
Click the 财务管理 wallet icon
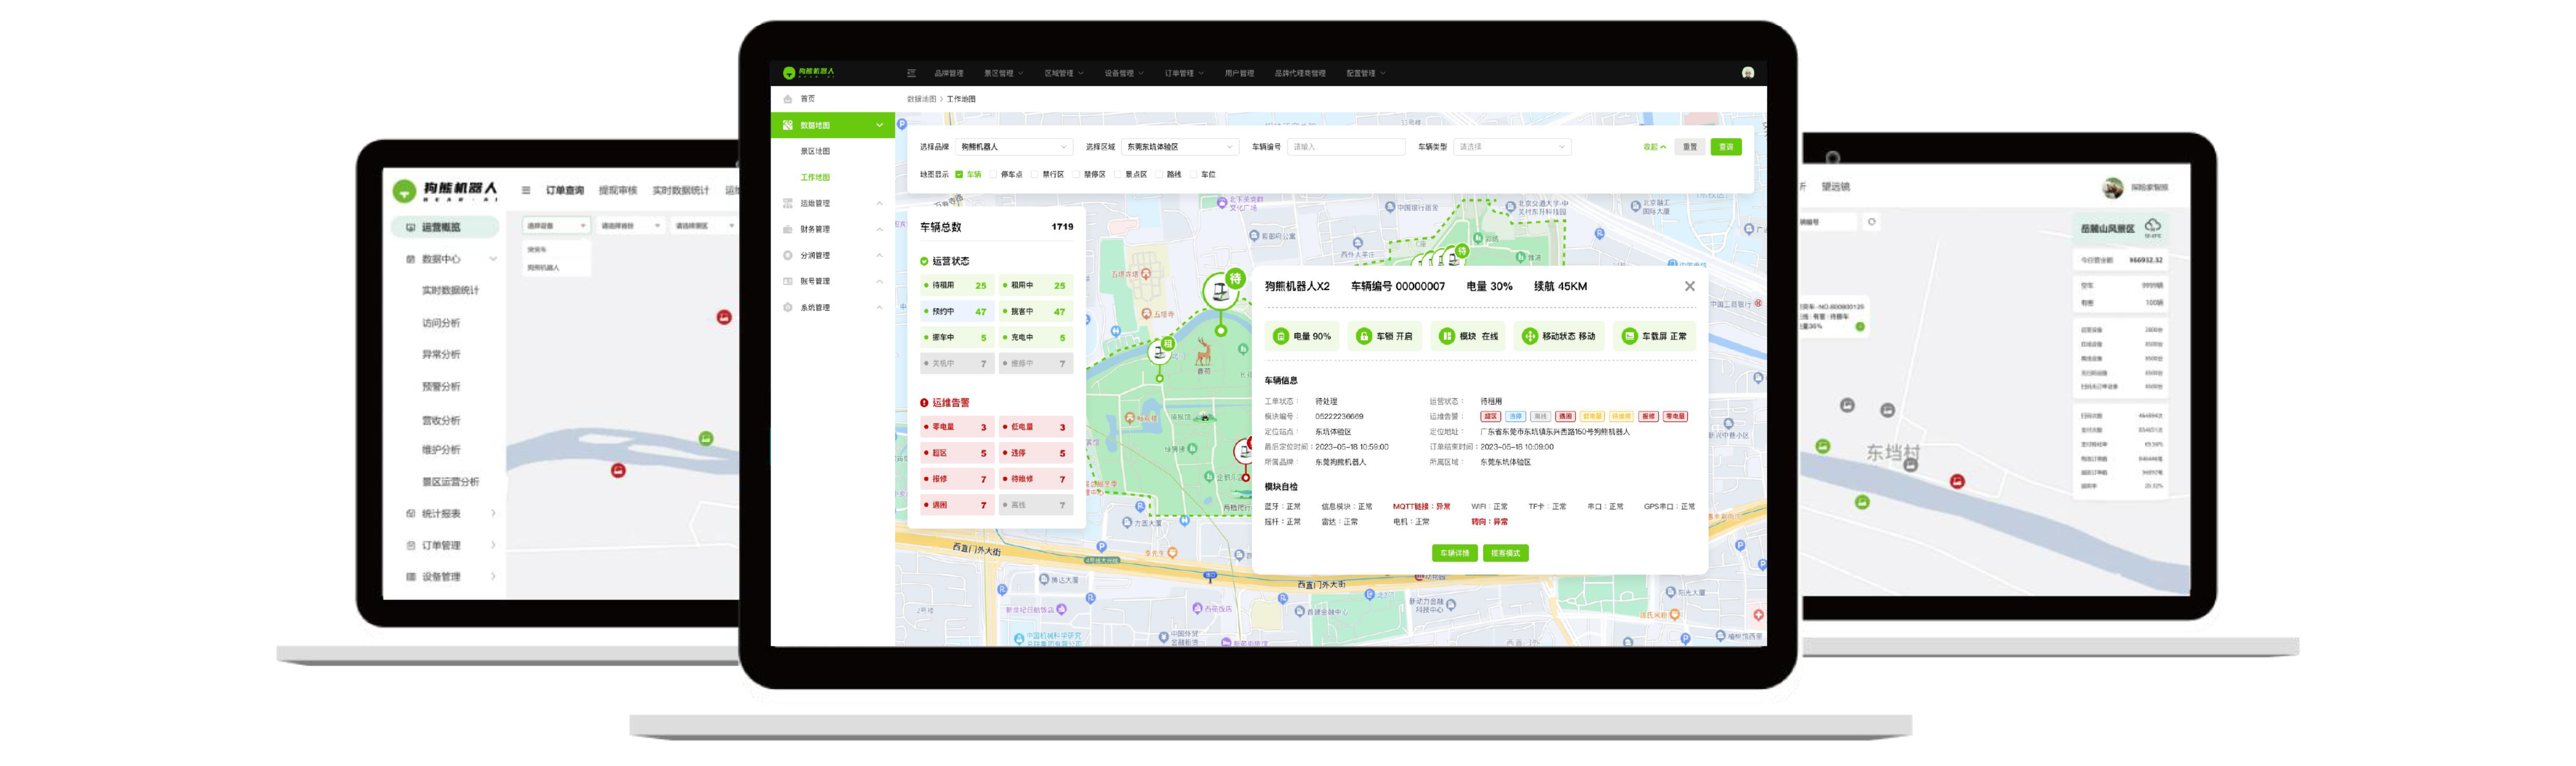pos(787,229)
